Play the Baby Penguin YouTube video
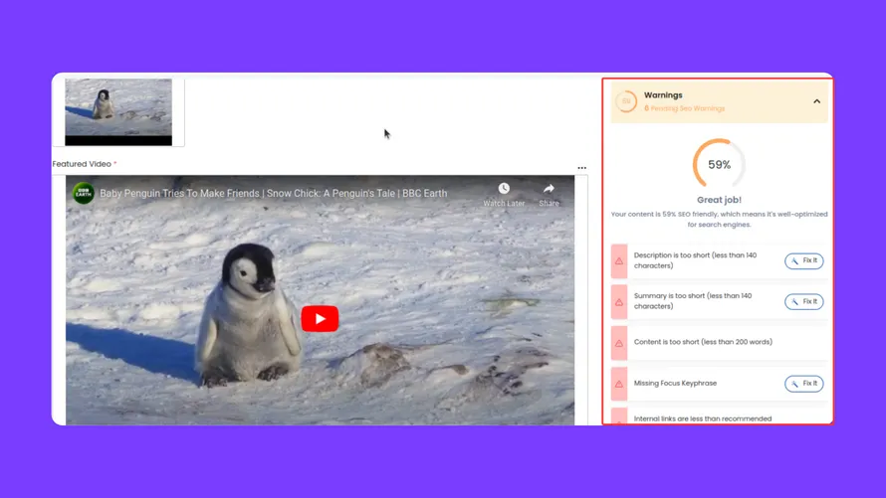886x498 pixels. tap(320, 319)
